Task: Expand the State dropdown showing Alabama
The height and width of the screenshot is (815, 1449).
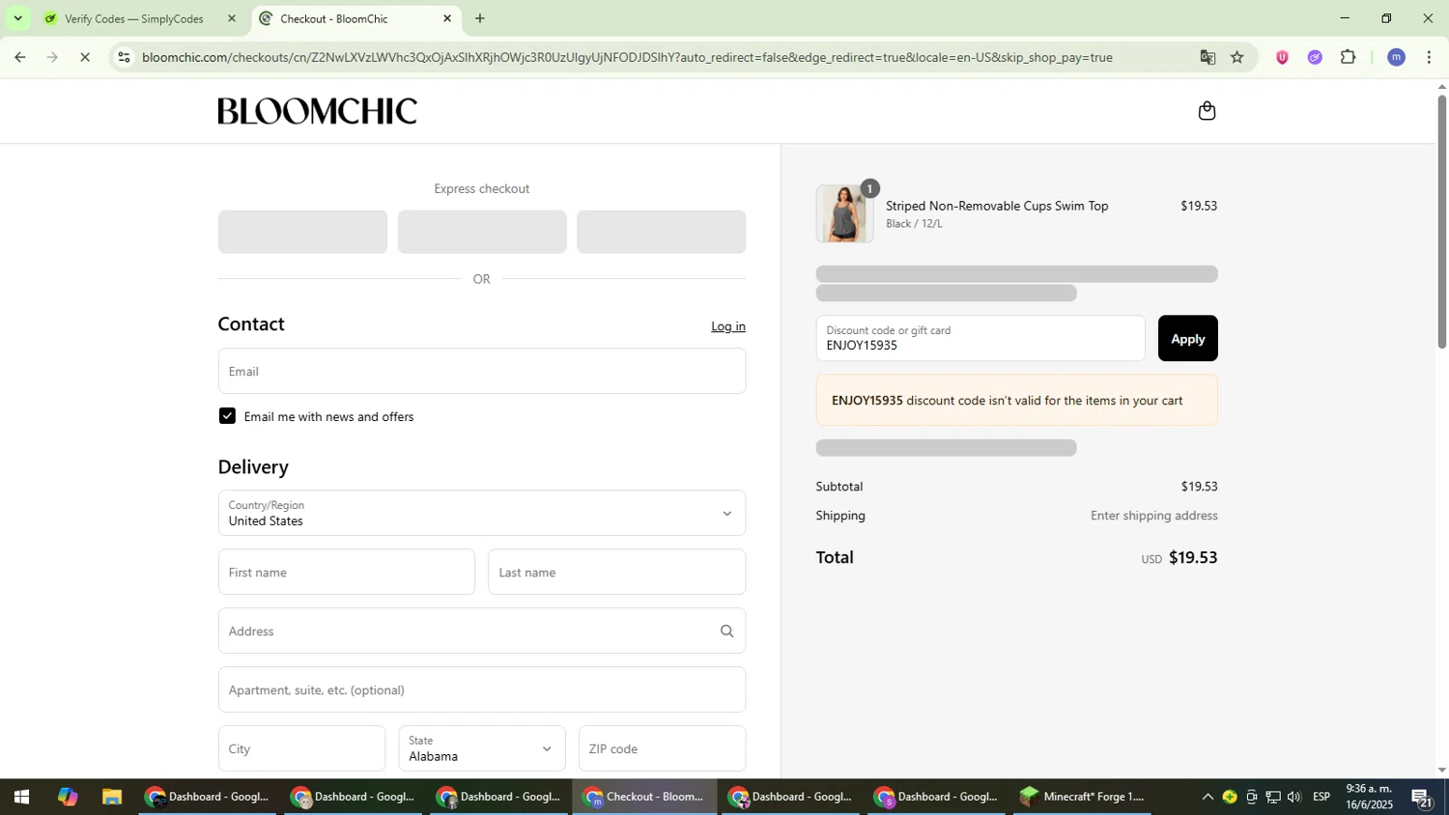Action: click(x=482, y=748)
